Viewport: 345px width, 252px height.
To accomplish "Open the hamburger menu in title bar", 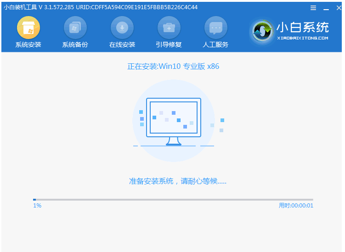I will pos(313,8).
